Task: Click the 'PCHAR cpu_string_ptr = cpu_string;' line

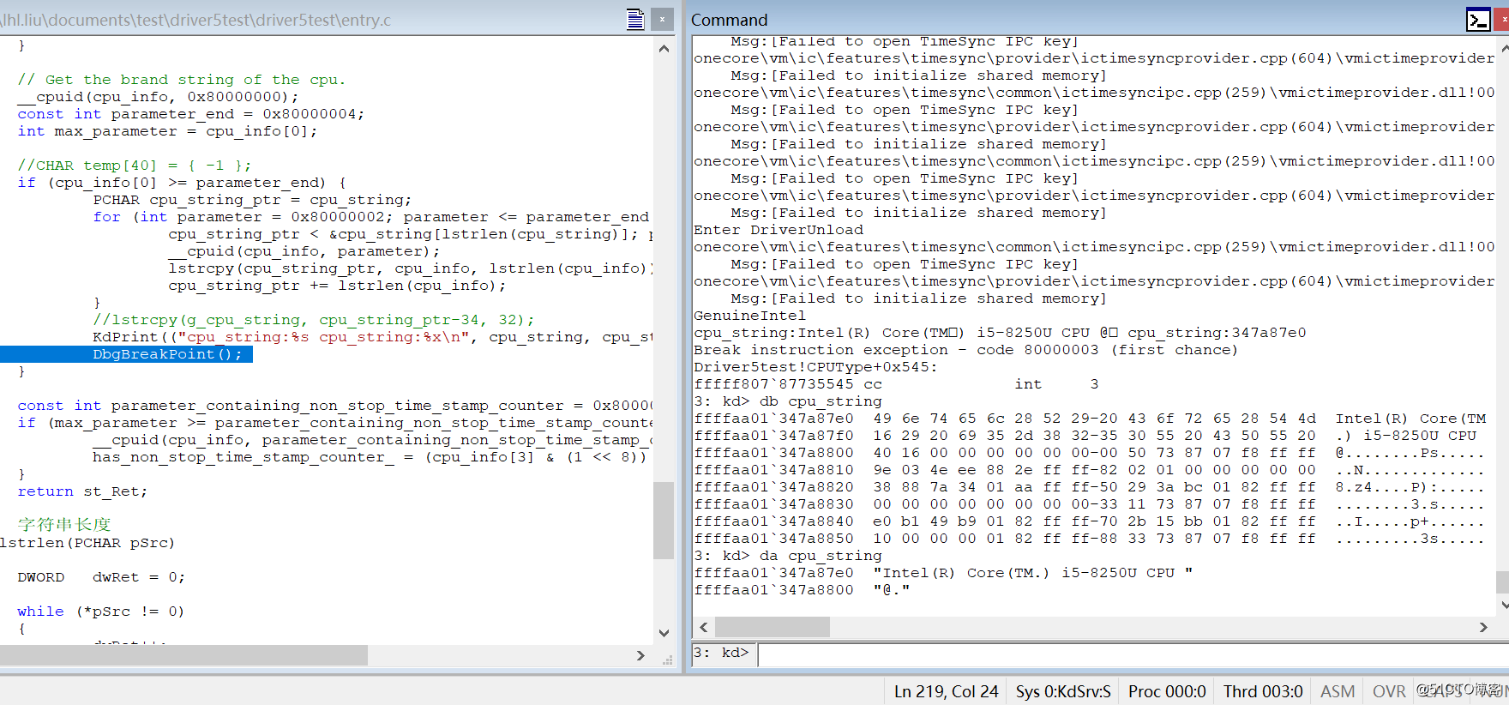Action: [x=252, y=200]
